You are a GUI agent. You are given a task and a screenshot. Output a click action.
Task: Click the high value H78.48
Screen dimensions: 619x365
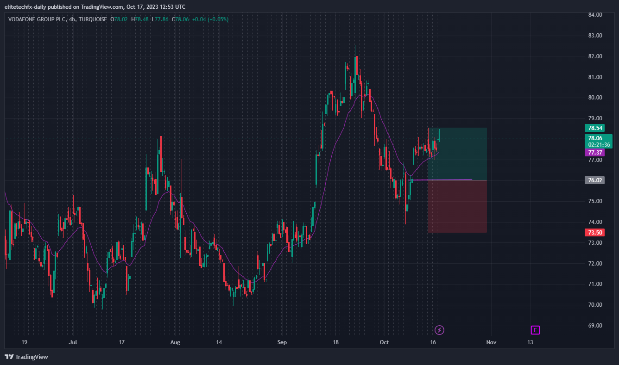(x=140, y=19)
